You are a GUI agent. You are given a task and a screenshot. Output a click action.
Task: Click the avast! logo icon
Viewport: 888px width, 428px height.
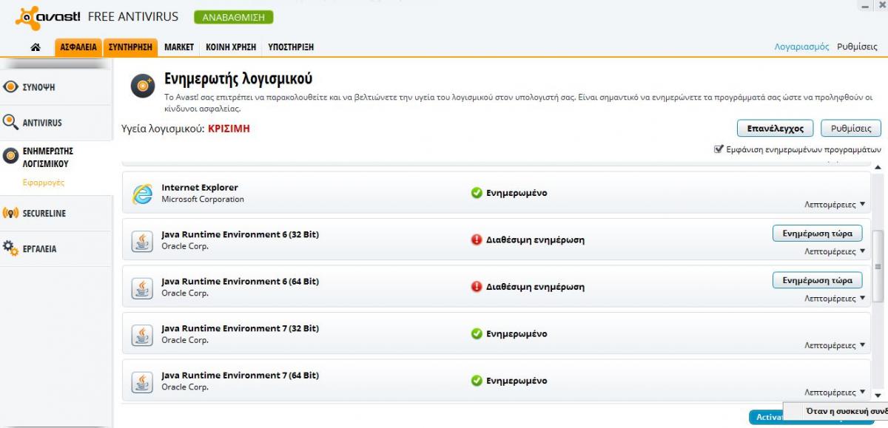(x=28, y=18)
